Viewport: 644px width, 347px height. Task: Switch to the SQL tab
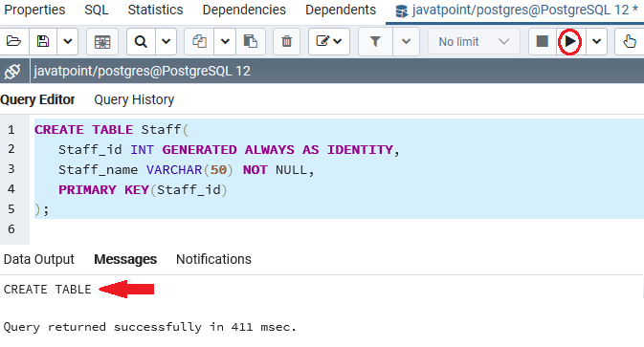pos(97,10)
